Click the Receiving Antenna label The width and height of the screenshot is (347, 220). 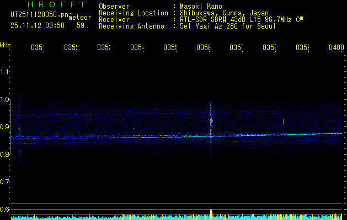coord(131,26)
